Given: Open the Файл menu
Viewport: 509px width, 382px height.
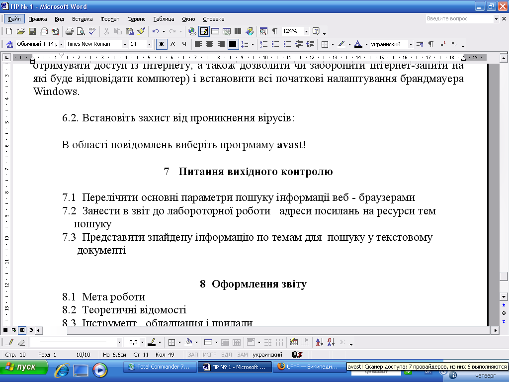Looking at the screenshot, I should pyautogui.click(x=14, y=19).
